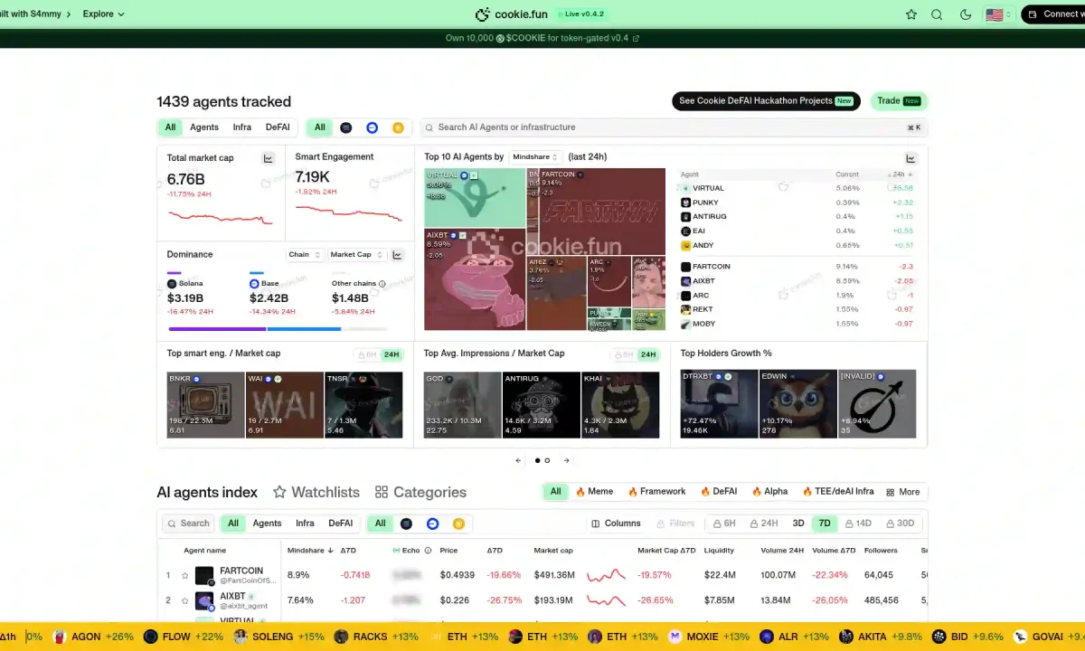This screenshot has width=1085, height=651.
Task: Toggle dark mode with the moon icon
Action: click(x=965, y=14)
